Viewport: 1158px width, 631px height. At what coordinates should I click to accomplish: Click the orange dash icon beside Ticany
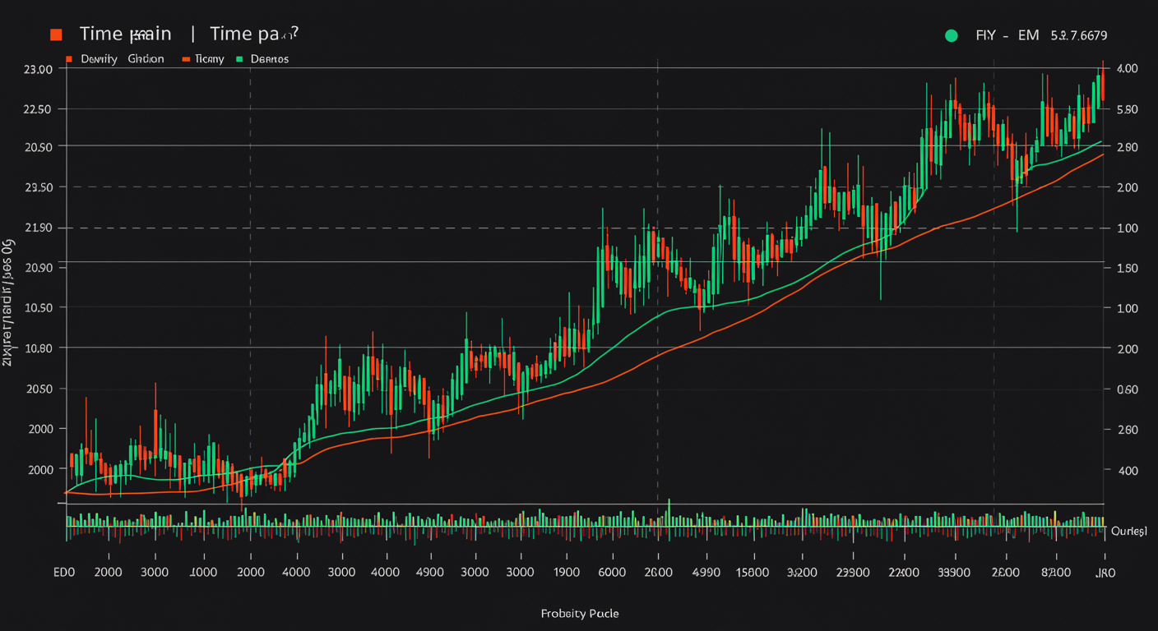tap(186, 59)
